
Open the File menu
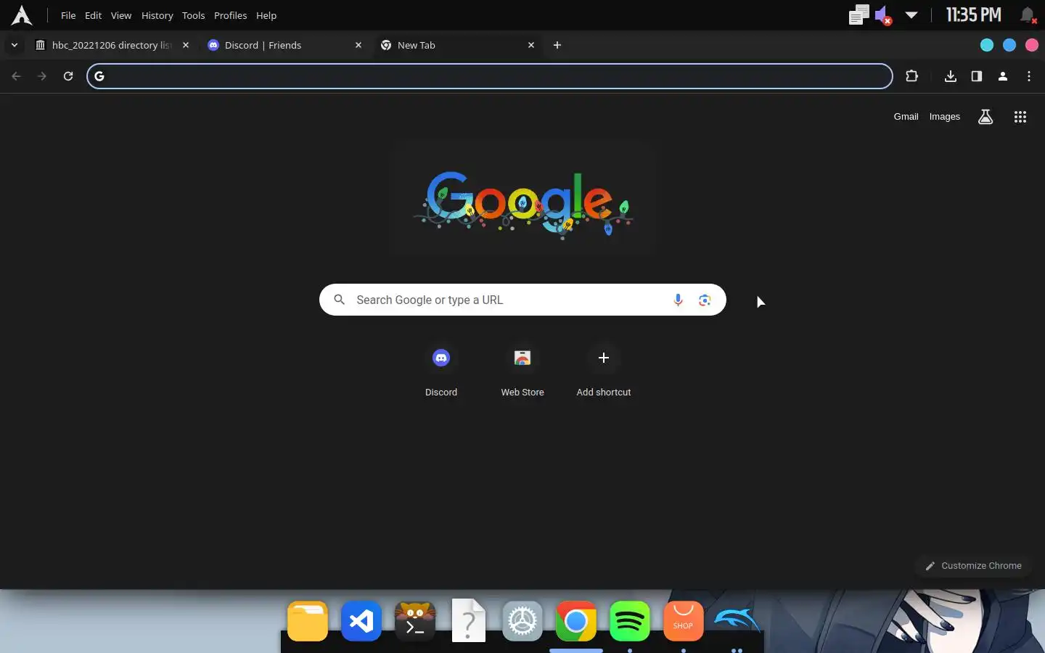click(x=68, y=15)
